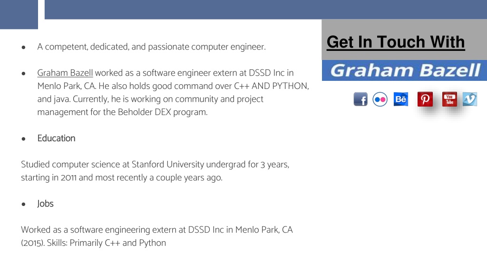The width and height of the screenshot is (487, 274).
Task: Open the Facebook social icon
Action: [360, 99]
